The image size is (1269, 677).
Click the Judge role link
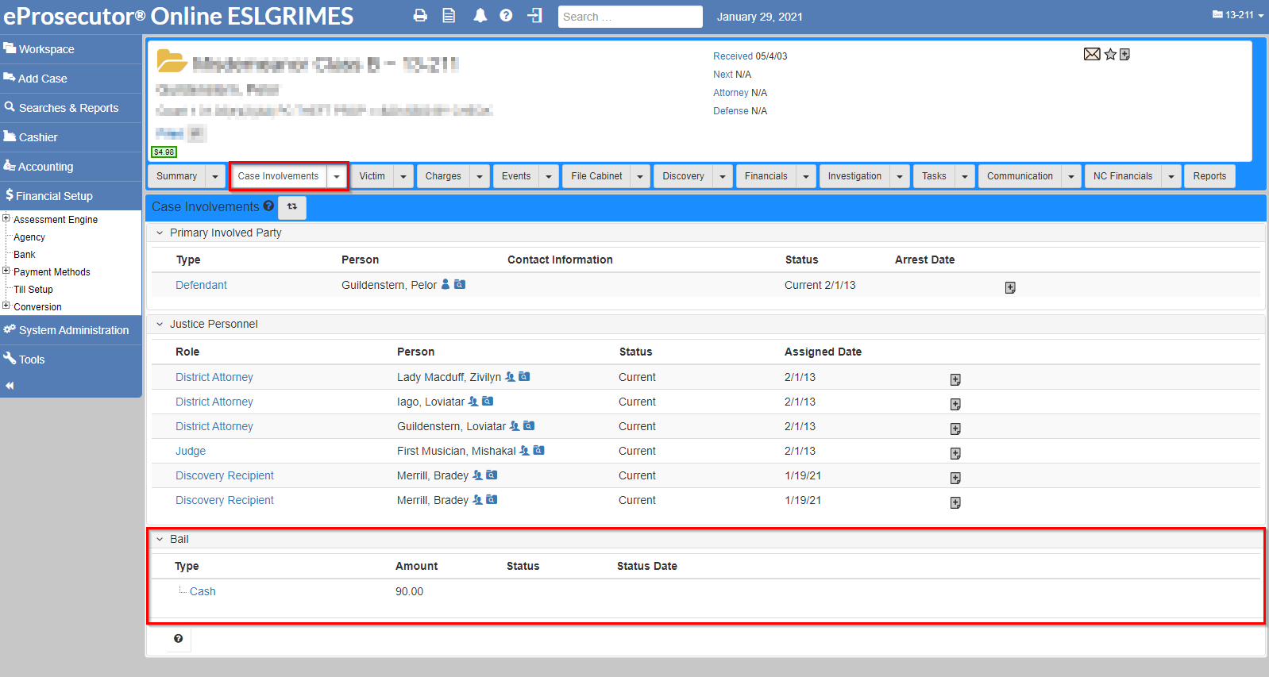[x=191, y=451]
